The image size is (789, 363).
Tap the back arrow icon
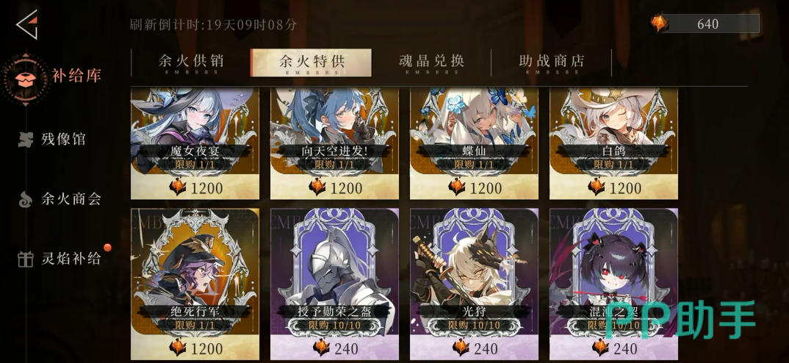click(26, 24)
